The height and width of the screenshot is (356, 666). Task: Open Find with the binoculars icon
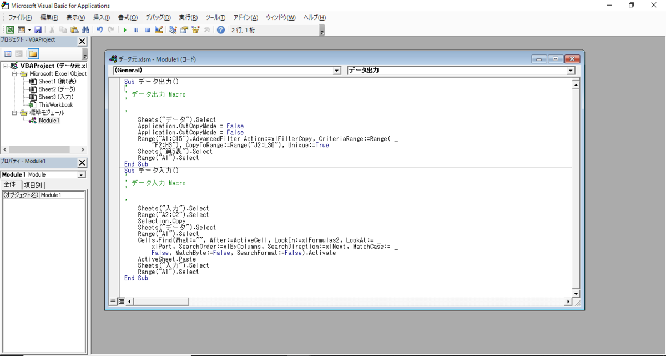point(85,30)
